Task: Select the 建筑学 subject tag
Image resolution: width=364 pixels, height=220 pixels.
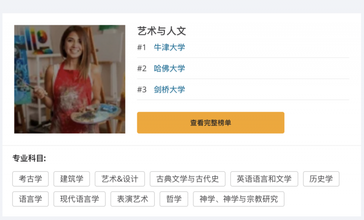Action: click(x=72, y=179)
